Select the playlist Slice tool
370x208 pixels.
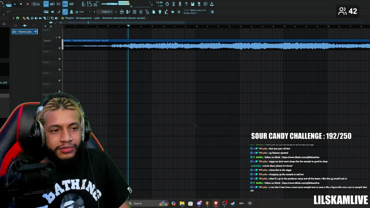coord(44,18)
